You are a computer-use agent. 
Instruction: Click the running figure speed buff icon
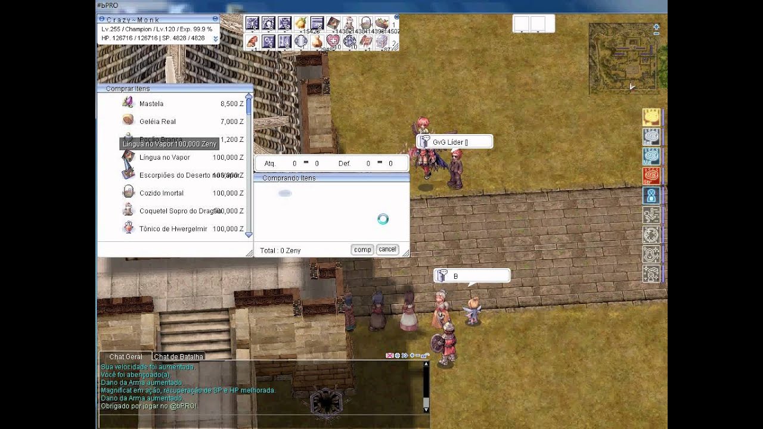(651, 215)
